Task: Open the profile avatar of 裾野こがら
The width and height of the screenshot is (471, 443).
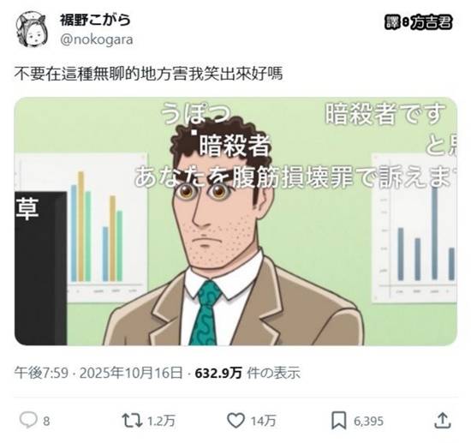Action: (32, 30)
